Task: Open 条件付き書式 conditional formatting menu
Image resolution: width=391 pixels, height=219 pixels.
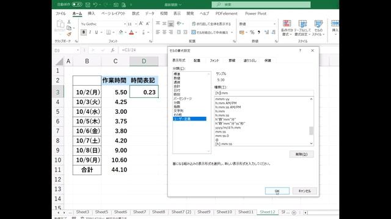Action: 287,28
